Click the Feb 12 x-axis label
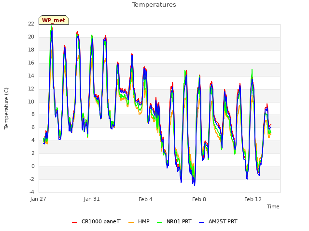309x231 pixels. [253, 199]
